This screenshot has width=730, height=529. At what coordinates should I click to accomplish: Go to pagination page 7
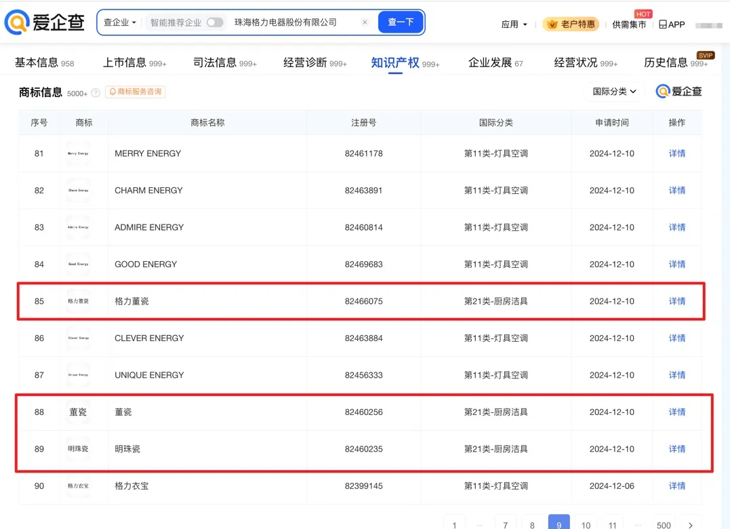click(505, 524)
